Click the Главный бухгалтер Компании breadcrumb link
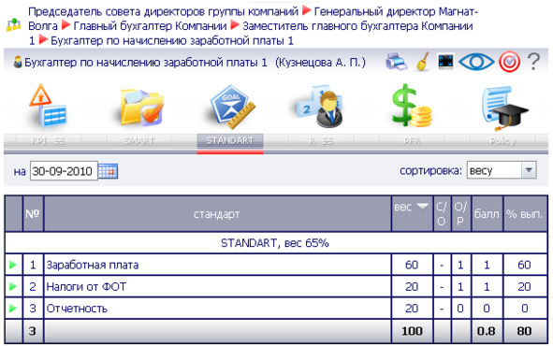553x346 pixels. point(150,26)
